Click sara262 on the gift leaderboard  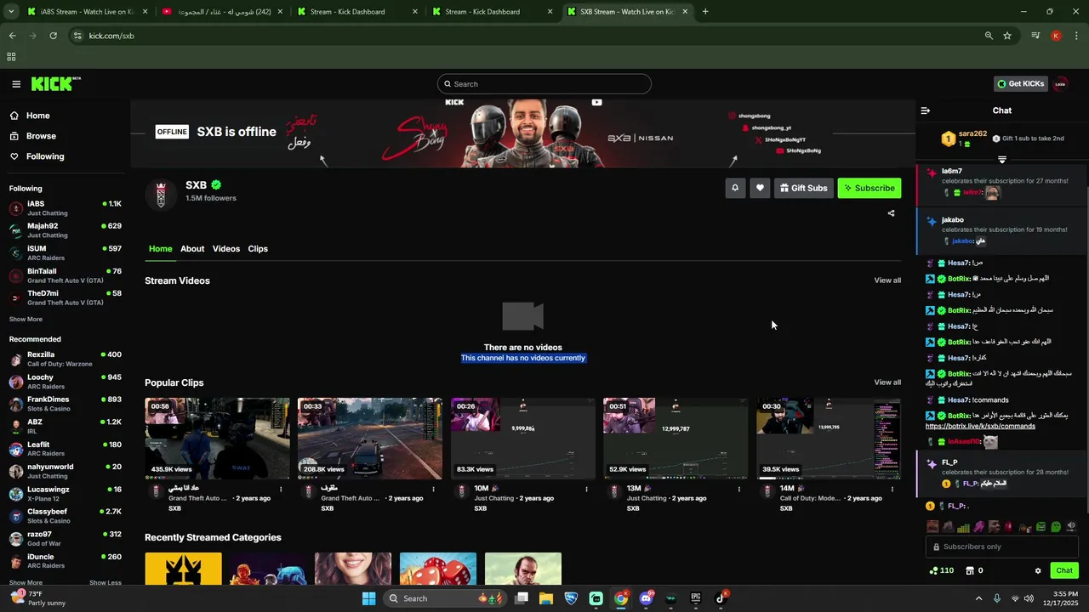click(x=972, y=133)
